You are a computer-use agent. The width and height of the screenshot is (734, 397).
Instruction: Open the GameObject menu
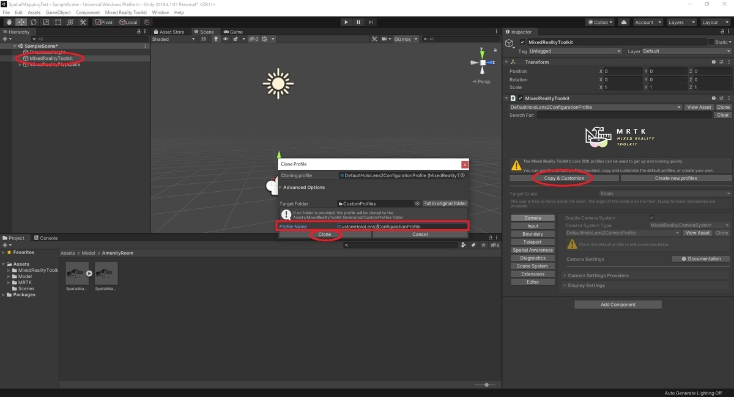pos(58,12)
